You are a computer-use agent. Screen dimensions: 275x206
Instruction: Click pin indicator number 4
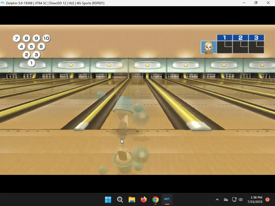coord(21,46)
